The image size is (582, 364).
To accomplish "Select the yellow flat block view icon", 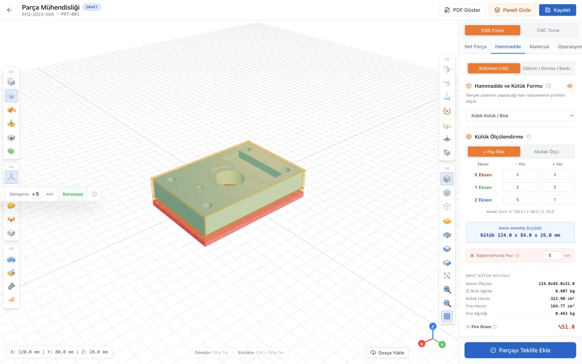I will [x=447, y=221].
